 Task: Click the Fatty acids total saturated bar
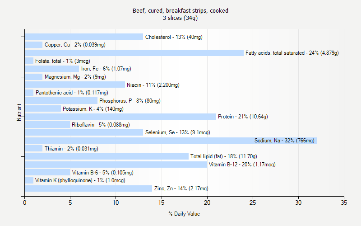click(x=134, y=53)
